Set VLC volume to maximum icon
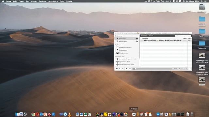 pyautogui.click(x=186, y=69)
